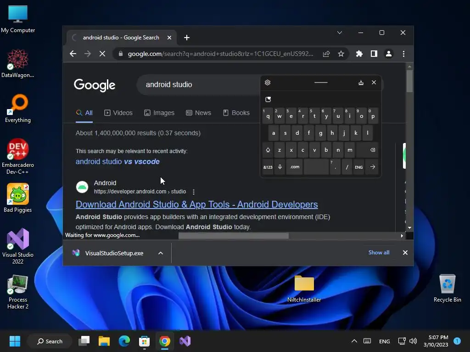Open File Explorer from taskbar
470x352 pixels.
click(x=104, y=341)
